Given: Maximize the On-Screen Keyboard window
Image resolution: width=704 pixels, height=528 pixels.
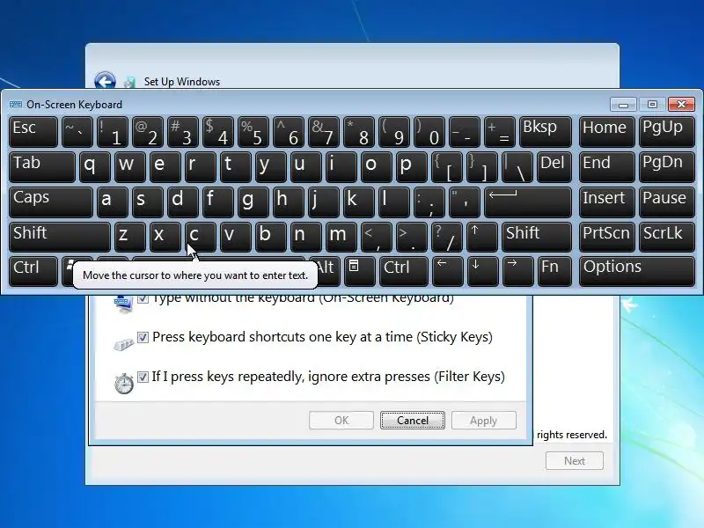Looking at the screenshot, I should [x=652, y=105].
